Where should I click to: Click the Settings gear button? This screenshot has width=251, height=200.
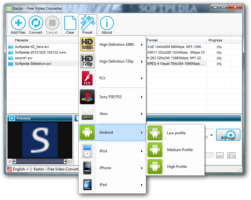[228, 135]
